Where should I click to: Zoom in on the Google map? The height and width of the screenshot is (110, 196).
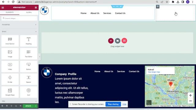pyautogui.click(x=190, y=95)
